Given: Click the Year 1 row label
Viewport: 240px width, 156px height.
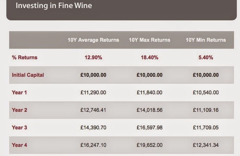Looking at the screenshot, I should pos(19,93).
